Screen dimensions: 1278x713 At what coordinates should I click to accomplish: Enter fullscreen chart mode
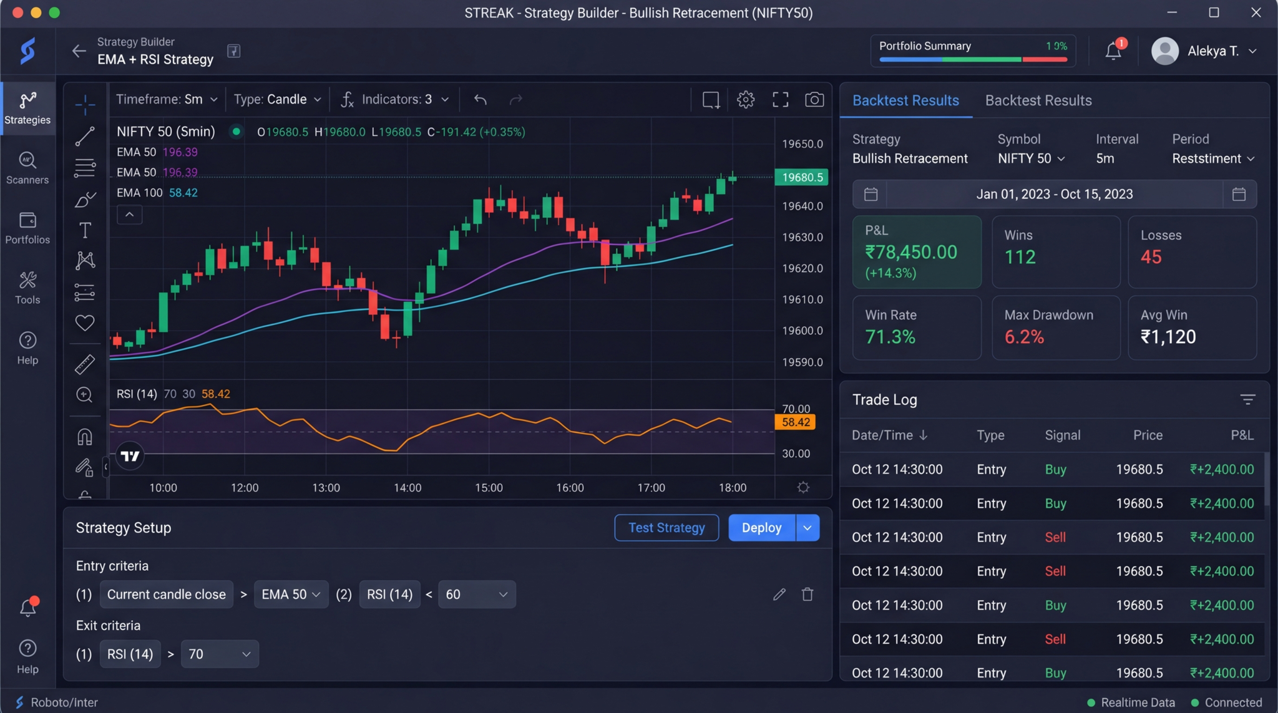point(780,100)
